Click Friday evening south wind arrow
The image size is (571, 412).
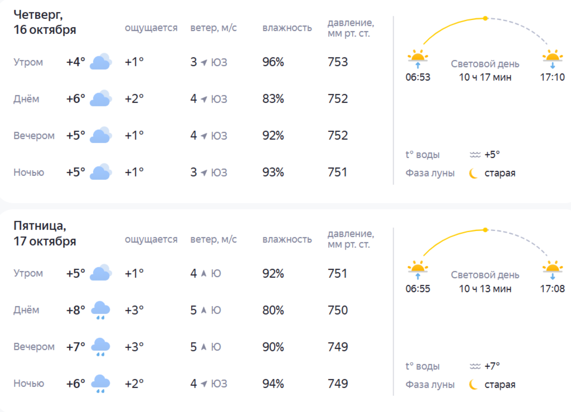(204, 347)
